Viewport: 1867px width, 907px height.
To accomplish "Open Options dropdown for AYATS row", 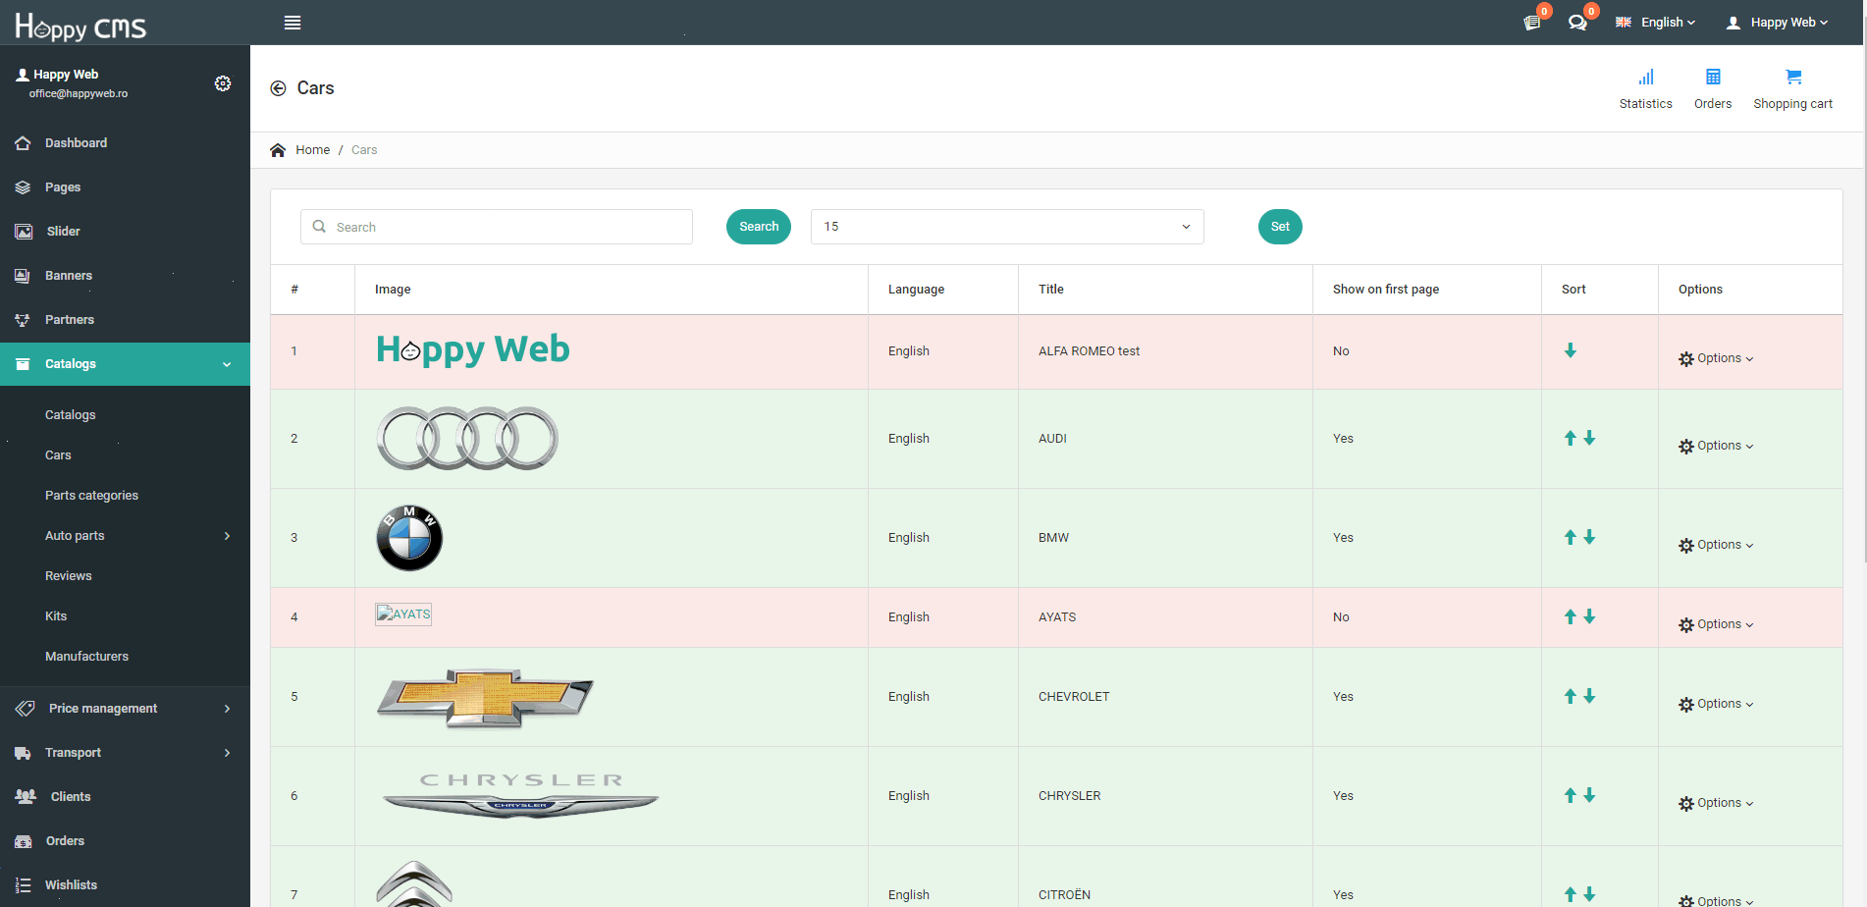I will click(x=1716, y=624).
